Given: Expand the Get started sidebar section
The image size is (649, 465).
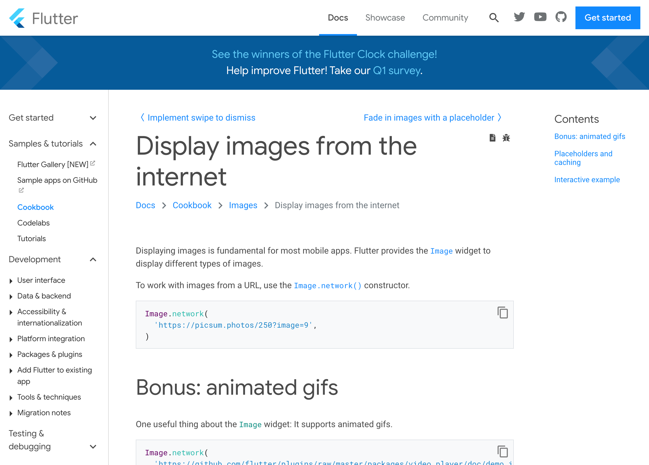Looking at the screenshot, I should [x=93, y=118].
